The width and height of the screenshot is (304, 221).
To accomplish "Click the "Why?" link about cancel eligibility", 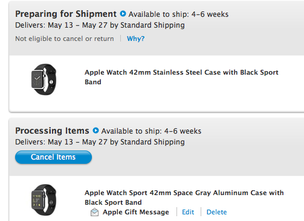I will [x=136, y=39].
